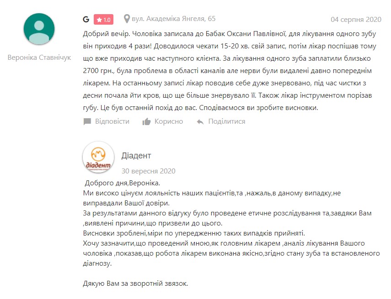Click the thumbs-up Корисно icon
Screen dimensions: 391x299
coord(146,121)
